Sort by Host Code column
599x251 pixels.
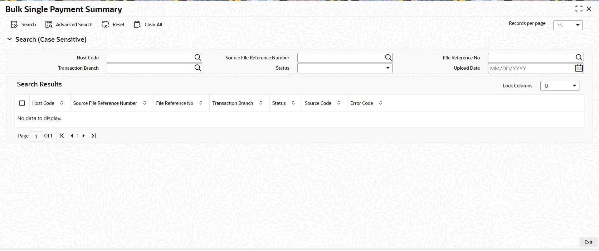62,103
